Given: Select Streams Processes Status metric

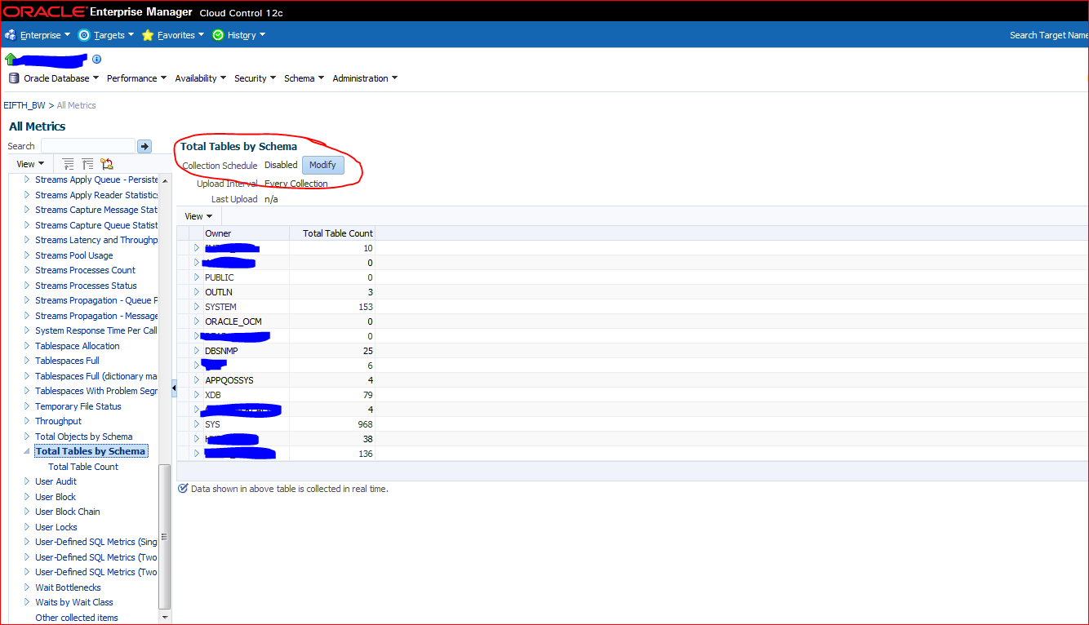Looking at the screenshot, I should point(86,286).
